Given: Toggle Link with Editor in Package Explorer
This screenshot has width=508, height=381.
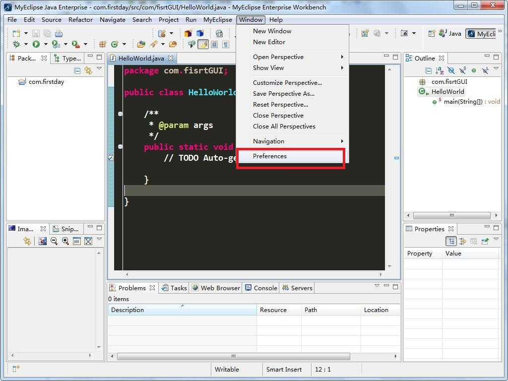Looking at the screenshot, I should pyautogui.click(x=88, y=70).
